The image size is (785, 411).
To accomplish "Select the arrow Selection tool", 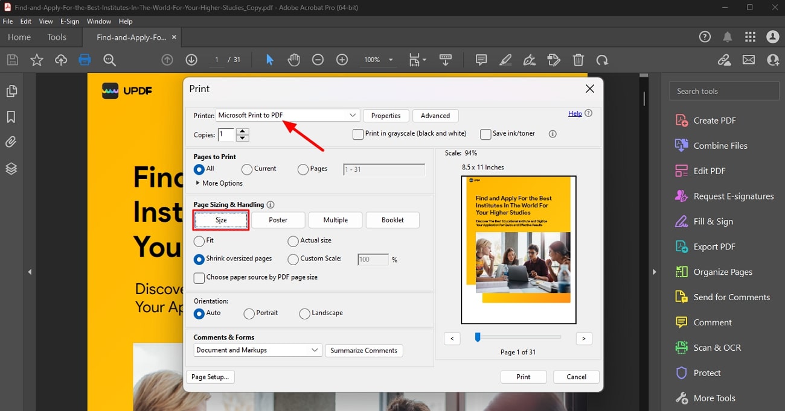I will click(x=270, y=60).
